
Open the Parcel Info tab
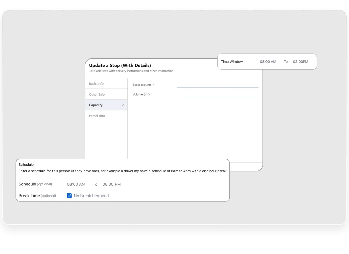(x=106, y=116)
